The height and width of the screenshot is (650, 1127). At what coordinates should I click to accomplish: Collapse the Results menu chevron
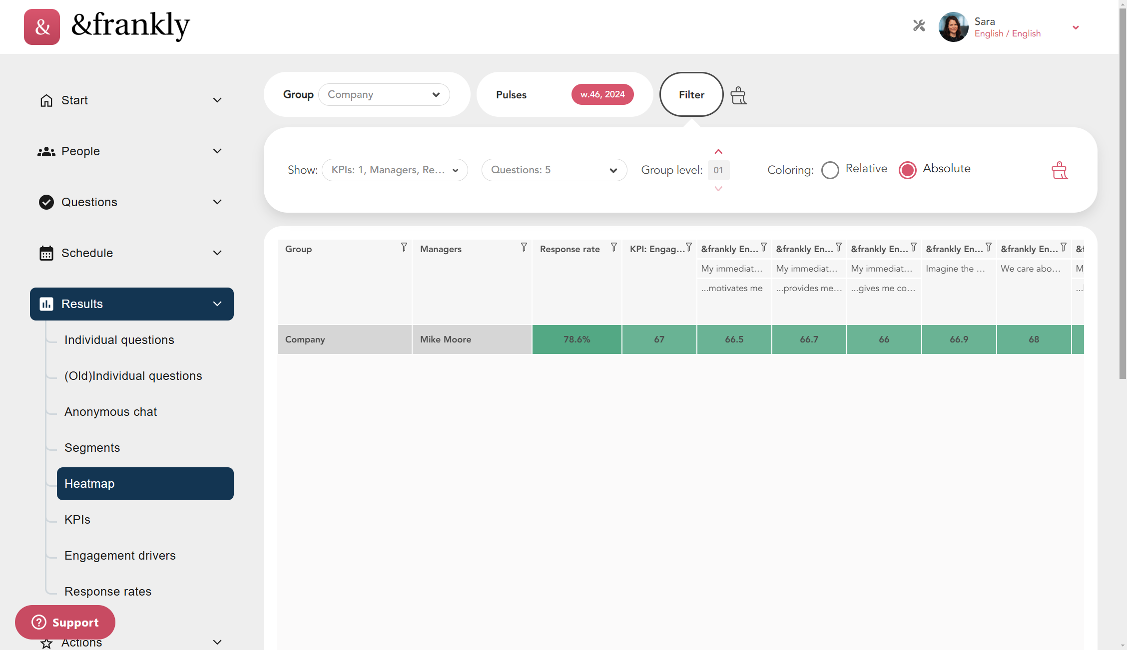(x=217, y=304)
